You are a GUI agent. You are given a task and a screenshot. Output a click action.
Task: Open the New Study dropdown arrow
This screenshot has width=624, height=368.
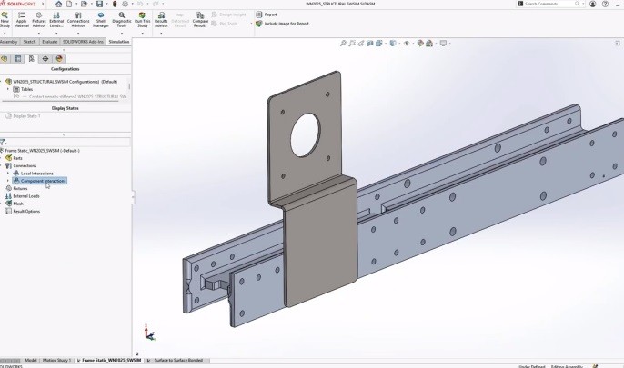pyautogui.click(x=5, y=33)
